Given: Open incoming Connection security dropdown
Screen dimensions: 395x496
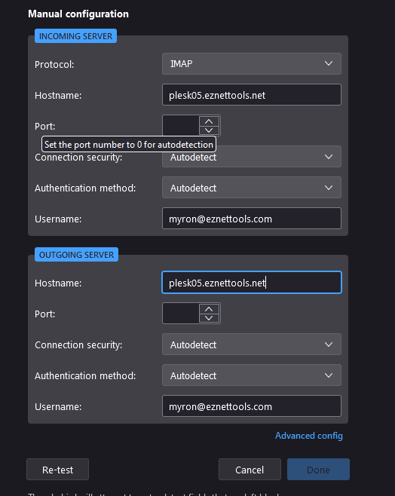Looking at the screenshot, I should click(252, 157).
